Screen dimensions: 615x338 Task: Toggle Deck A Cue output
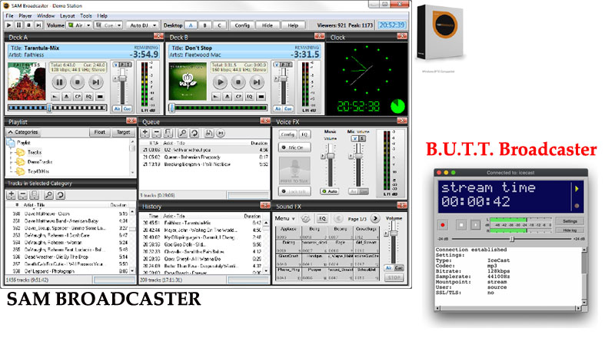point(127,108)
